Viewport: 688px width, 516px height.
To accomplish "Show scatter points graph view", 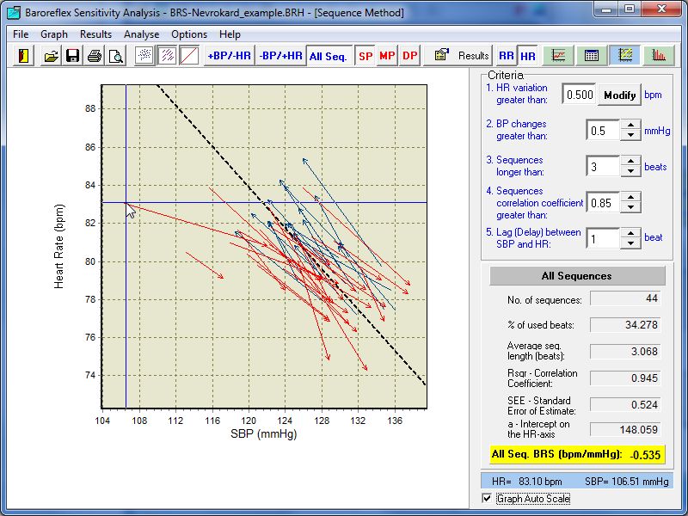I will (x=145, y=56).
